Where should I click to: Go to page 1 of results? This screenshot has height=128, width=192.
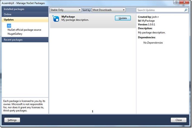coord(93,111)
